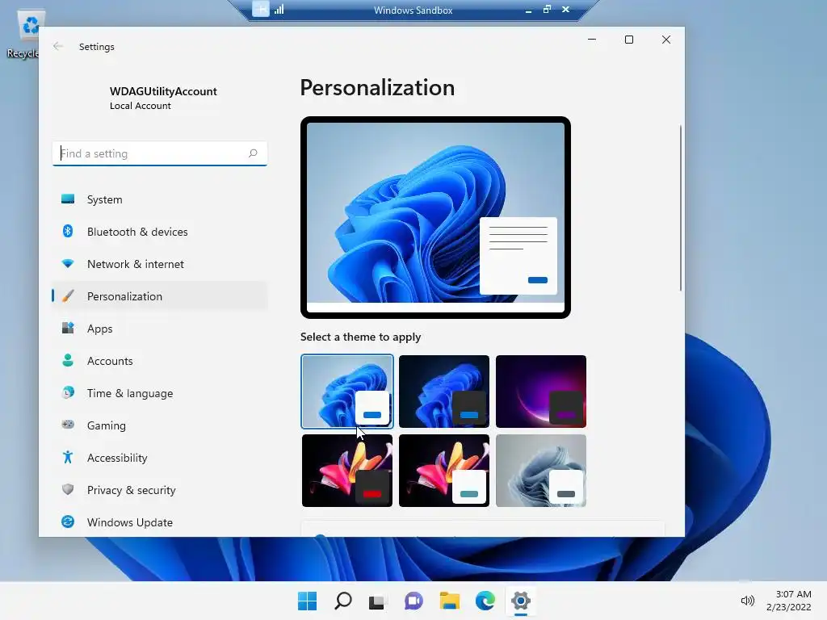827x620 pixels.
Task: Apply the flower theme with red accent
Action: pyautogui.click(x=347, y=471)
